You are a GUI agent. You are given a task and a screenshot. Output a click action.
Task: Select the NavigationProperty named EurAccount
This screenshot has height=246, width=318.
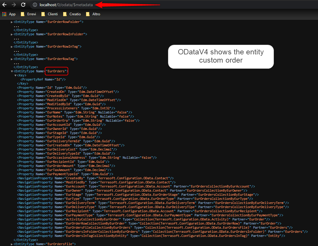(136, 186)
